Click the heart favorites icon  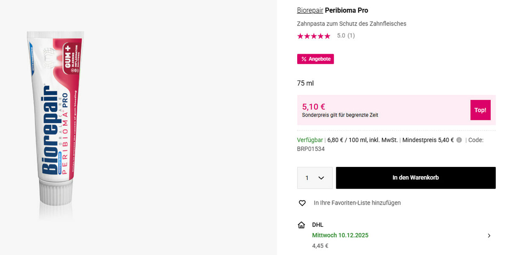tap(302, 203)
